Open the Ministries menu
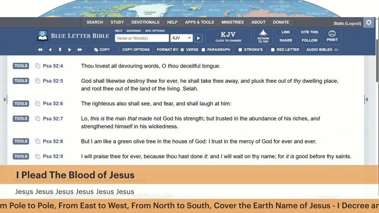Viewport: 379px width, 213px height. click(x=233, y=22)
